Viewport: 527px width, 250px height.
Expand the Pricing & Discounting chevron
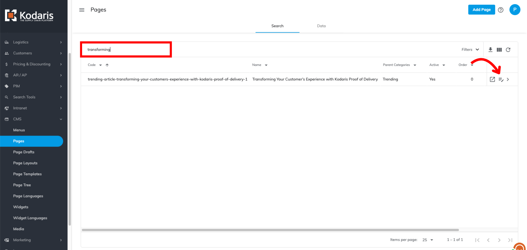[x=61, y=64]
